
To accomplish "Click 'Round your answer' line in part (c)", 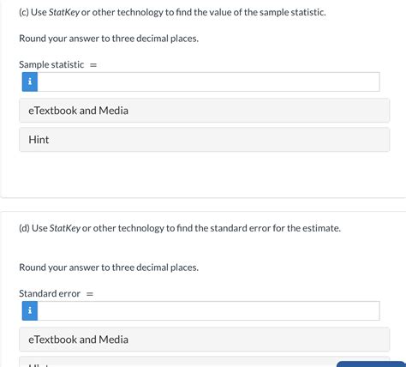I will pyautogui.click(x=109, y=39).
